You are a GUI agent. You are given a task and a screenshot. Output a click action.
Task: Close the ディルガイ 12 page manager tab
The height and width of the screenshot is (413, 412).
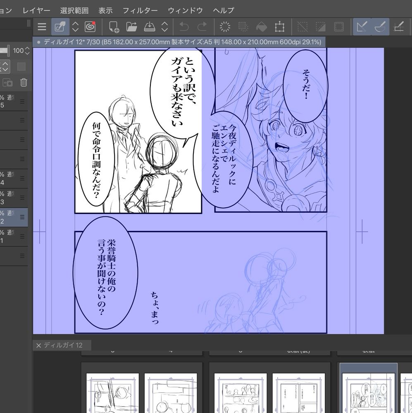pos(38,345)
